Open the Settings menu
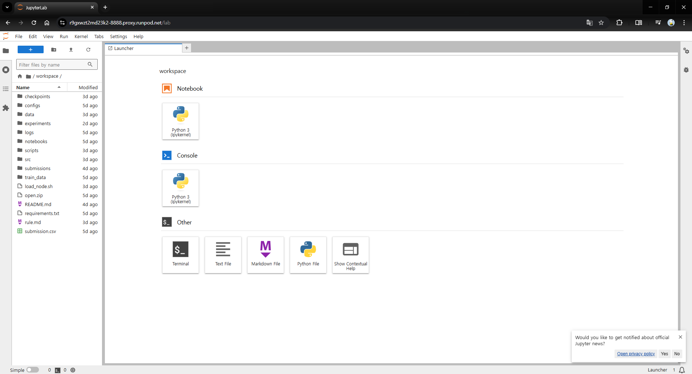This screenshot has height=374, width=692. coord(119,36)
